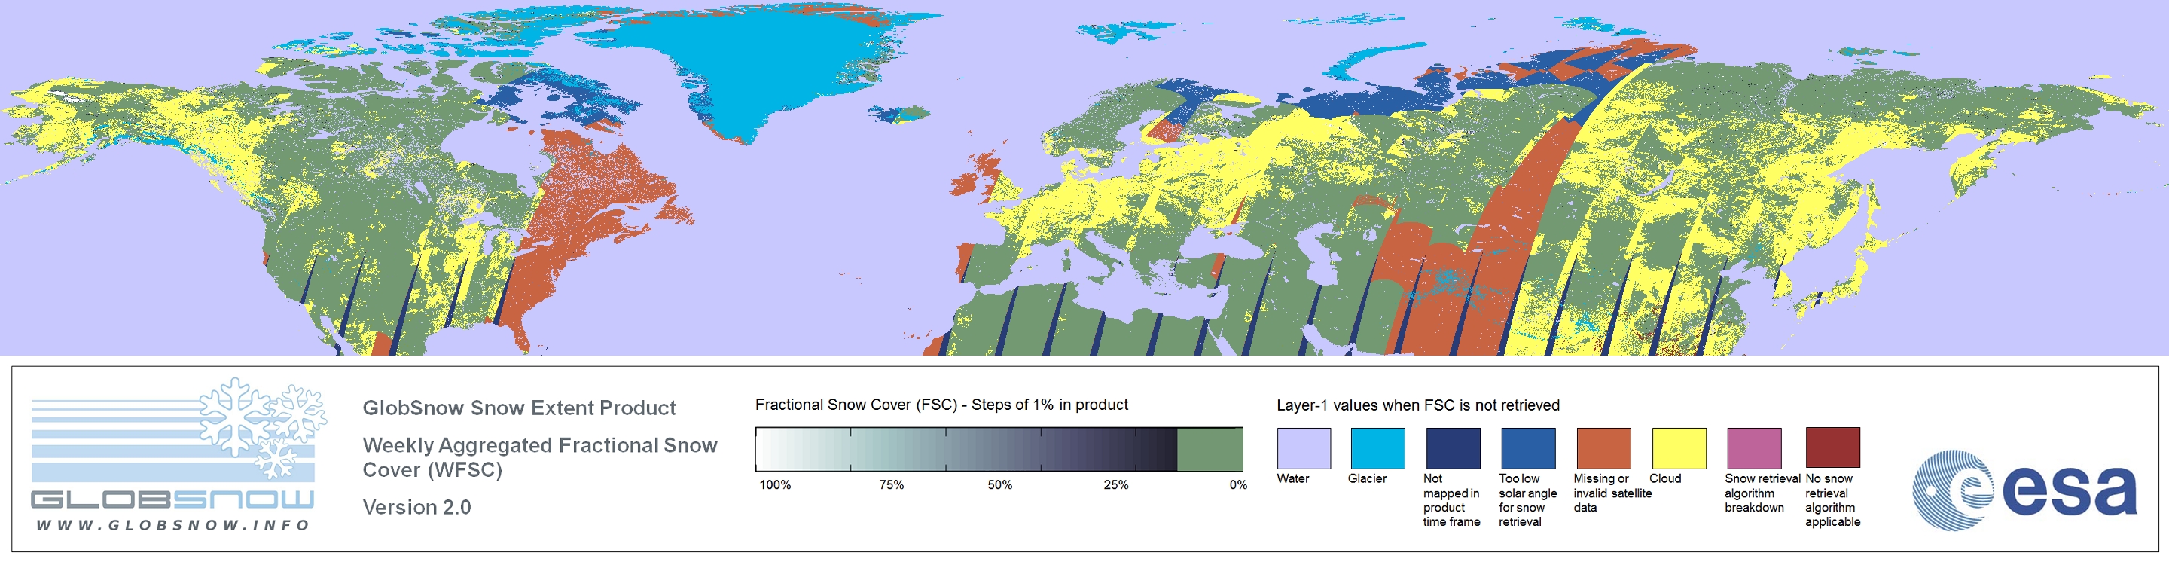This screenshot has width=2169, height=562.
Task: Select the dark blue 'Not mapped' legend swatch
Action: click(x=1453, y=448)
